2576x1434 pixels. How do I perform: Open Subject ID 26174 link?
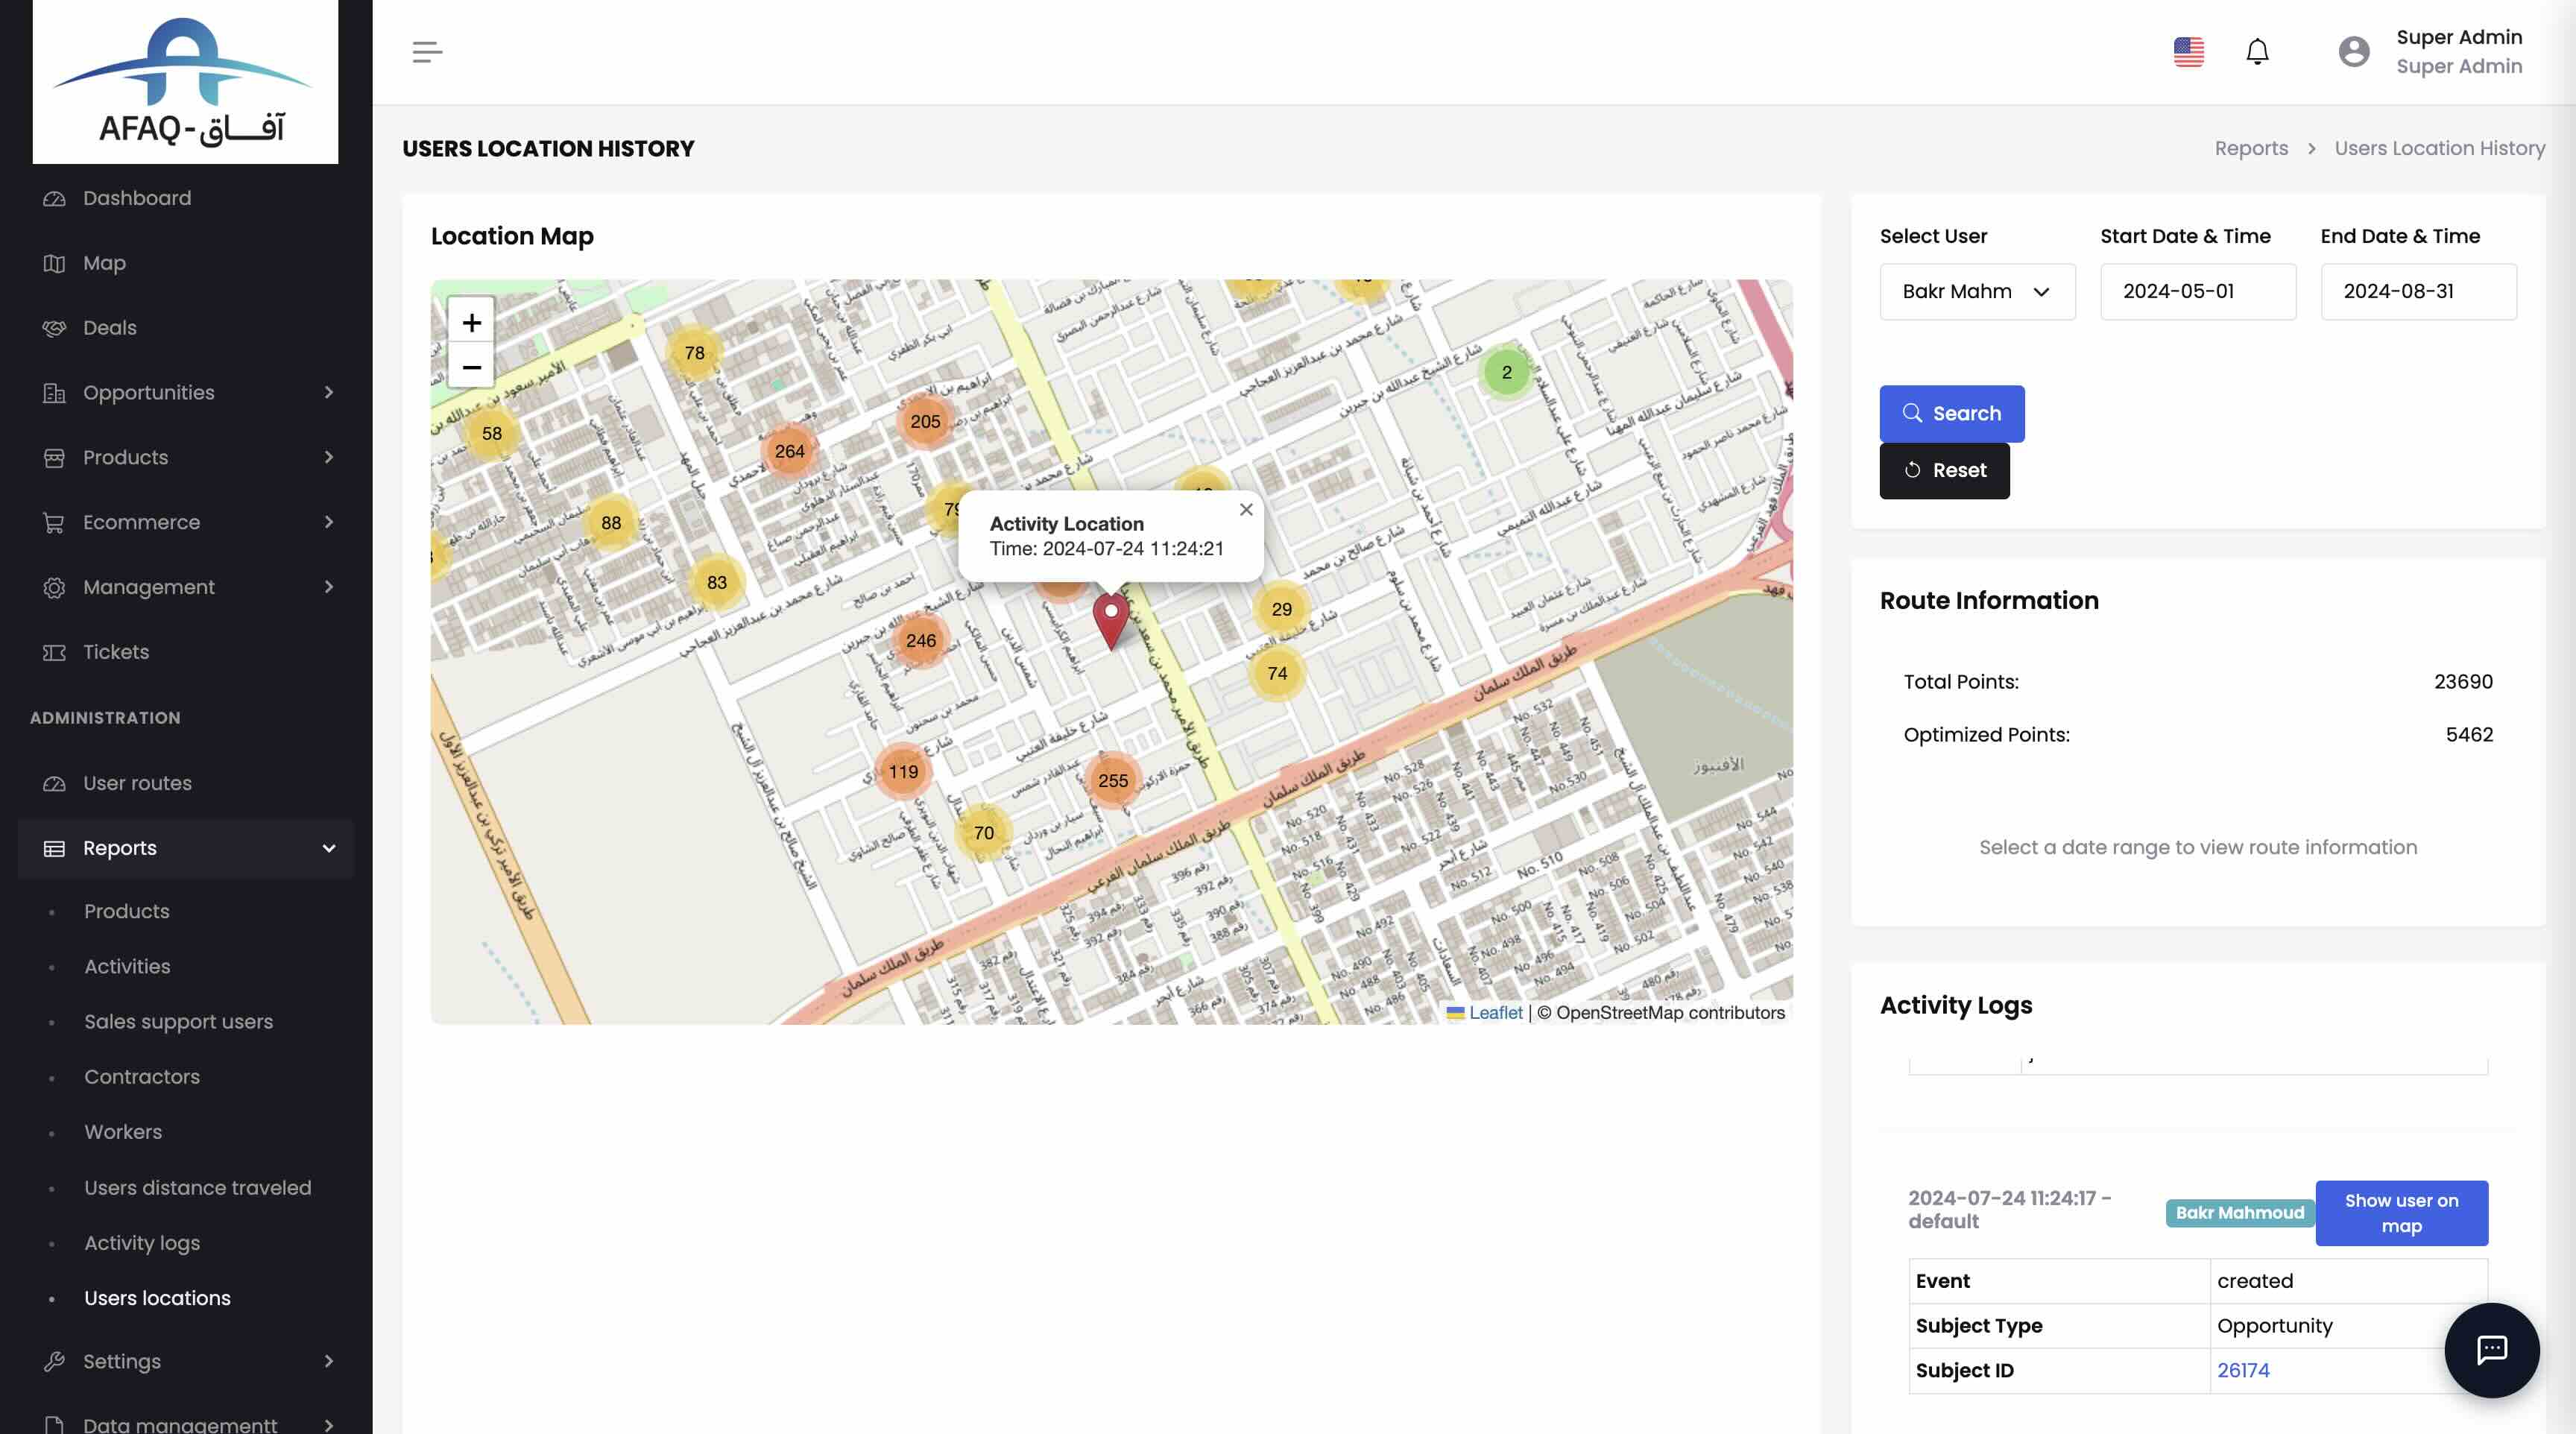[x=2243, y=1370]
